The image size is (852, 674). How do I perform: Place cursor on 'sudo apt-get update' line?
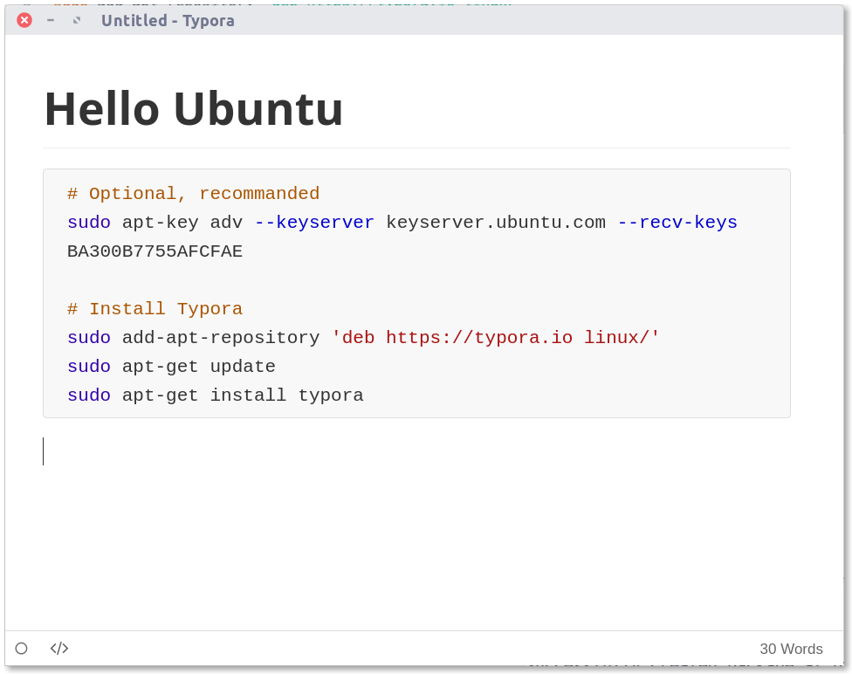coord(171,367)
